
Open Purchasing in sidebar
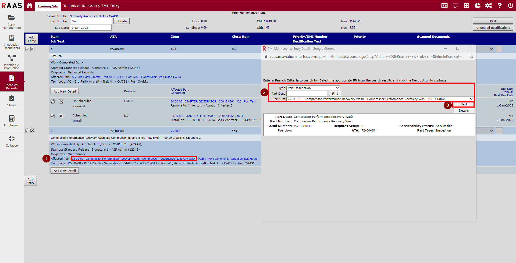tap(12, 122)
